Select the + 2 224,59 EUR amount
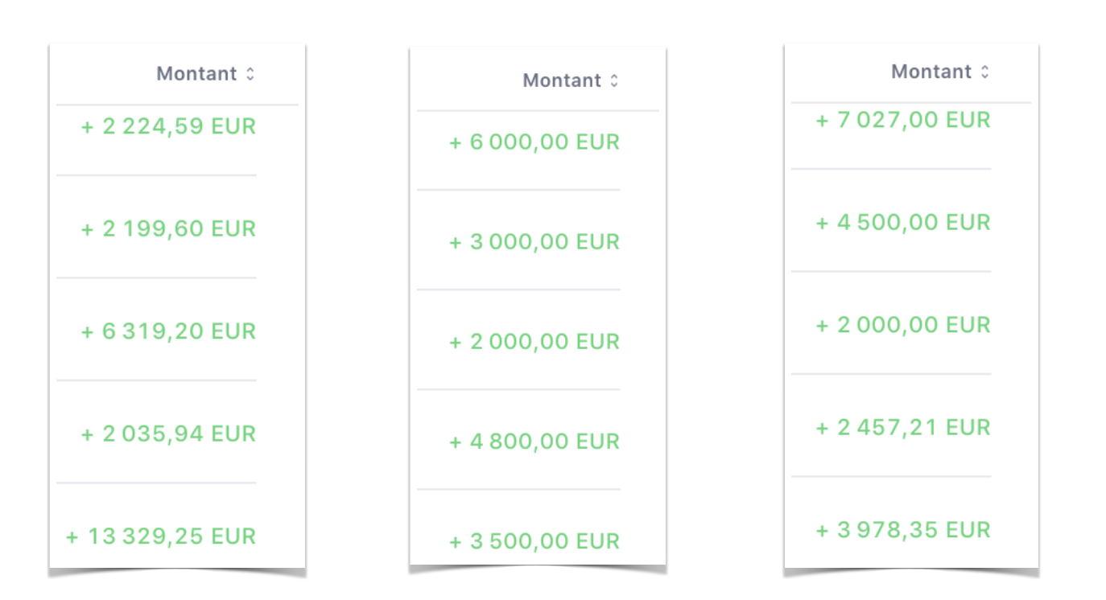This screenshot has width=1106, height=600. (x=168, y=126)
